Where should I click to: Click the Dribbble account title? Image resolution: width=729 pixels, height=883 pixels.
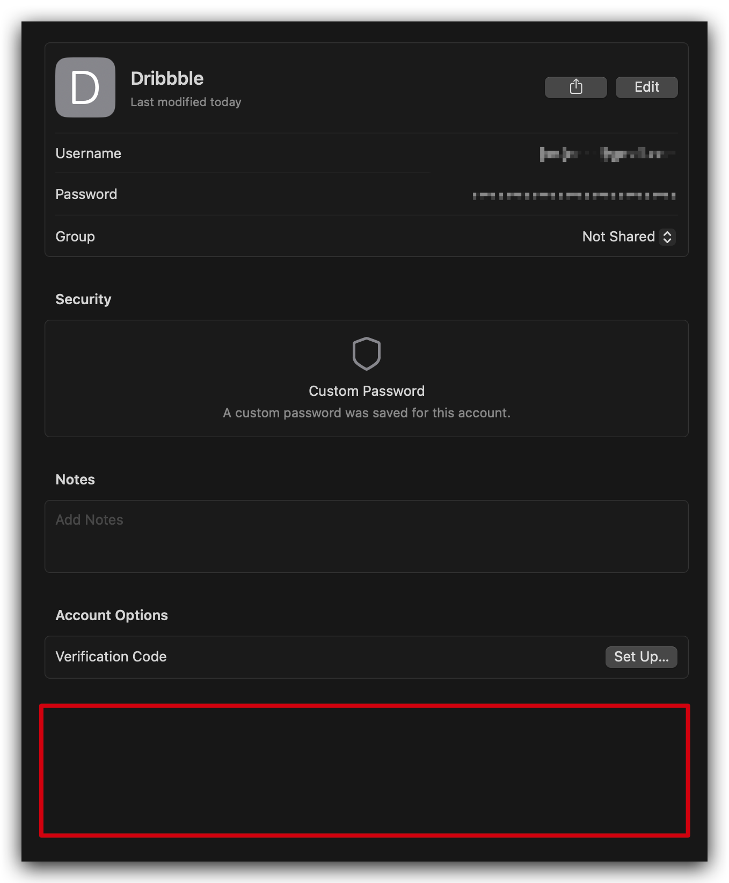pyautogui.click(x=167, y=78)
